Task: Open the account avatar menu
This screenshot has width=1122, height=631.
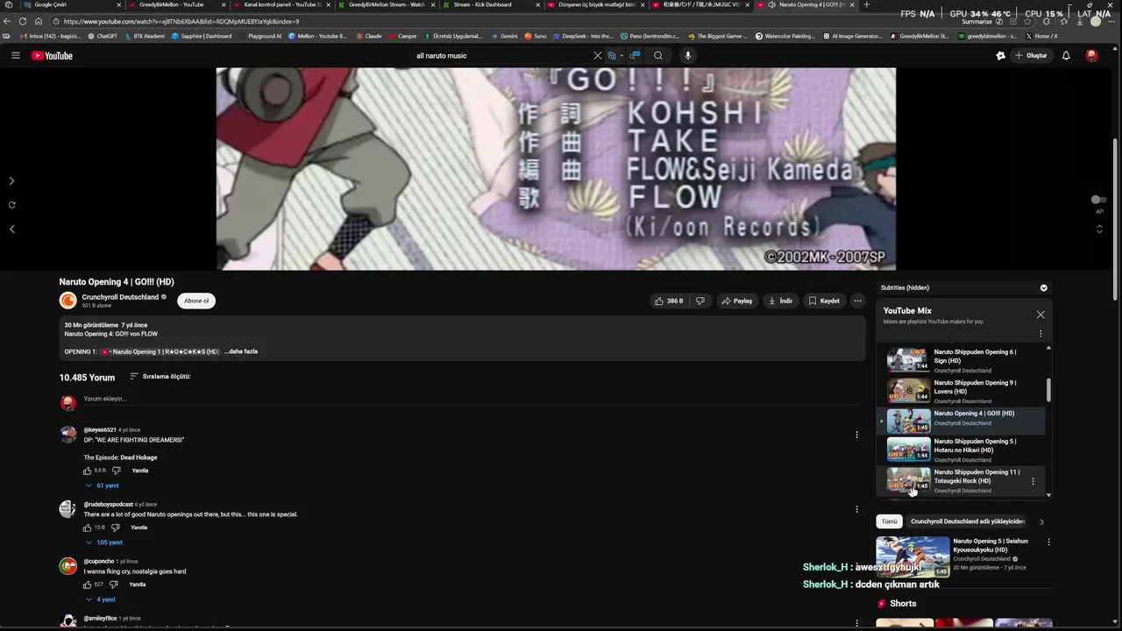Action: 1091,55
